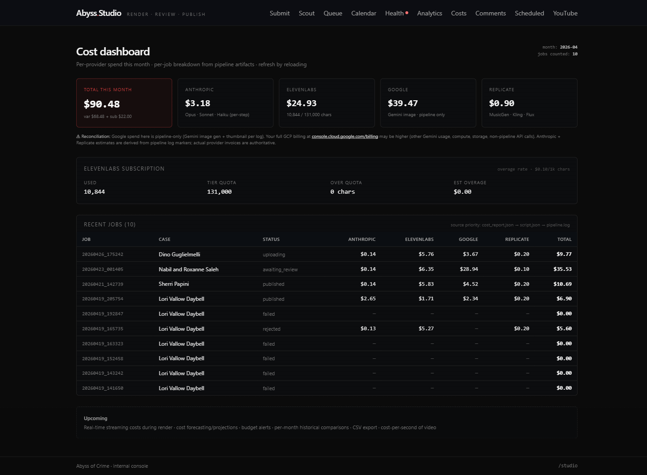Click job ID 20260423_001405
This screenshot has width=647, height=475.
(103, 269)
